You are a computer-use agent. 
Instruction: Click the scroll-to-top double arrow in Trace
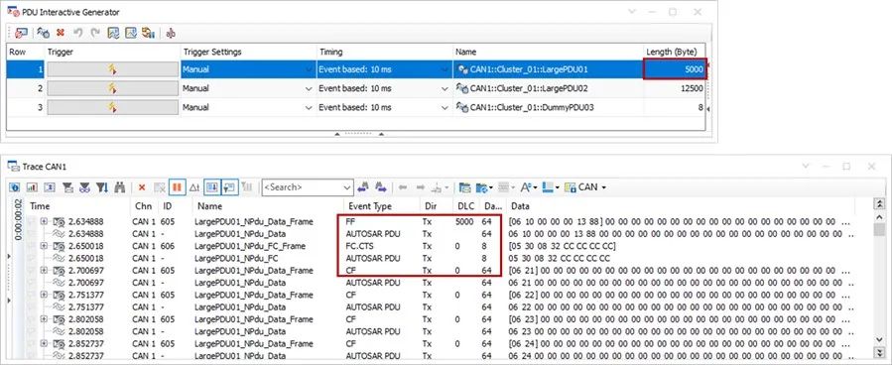[880, 204]
